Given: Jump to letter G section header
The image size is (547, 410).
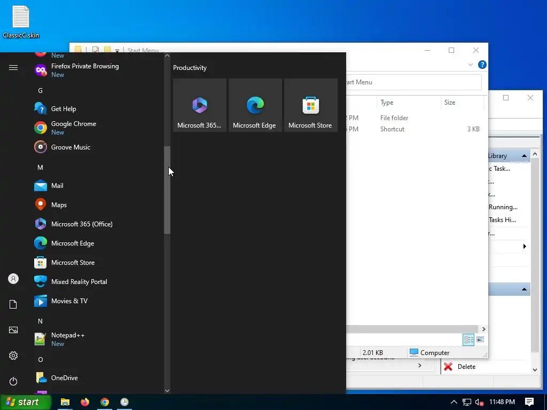Looking at the screenshot, I should coord(41,91).
